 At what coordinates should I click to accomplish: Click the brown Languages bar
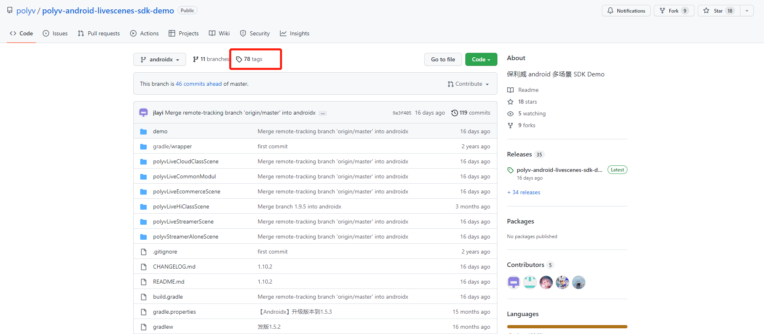[567, 327]
